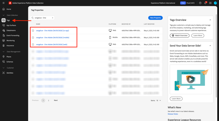Open Identities sidebar icon
219x121 pixels.
[x=4, y=73]
